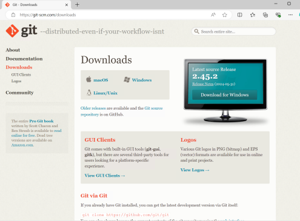
Task: Open Community from the sidebar
Action: click(19, 93)
